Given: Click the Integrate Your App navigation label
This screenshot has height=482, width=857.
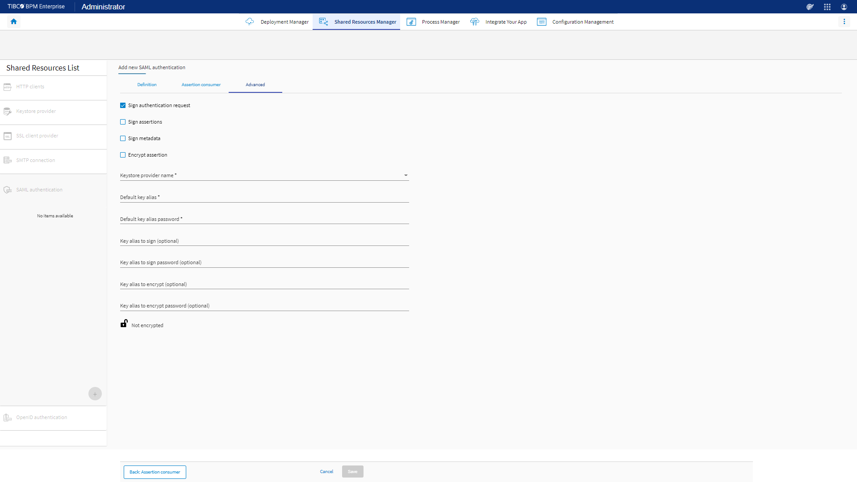Looking at the screenshot, I should [x=506, y=22].
